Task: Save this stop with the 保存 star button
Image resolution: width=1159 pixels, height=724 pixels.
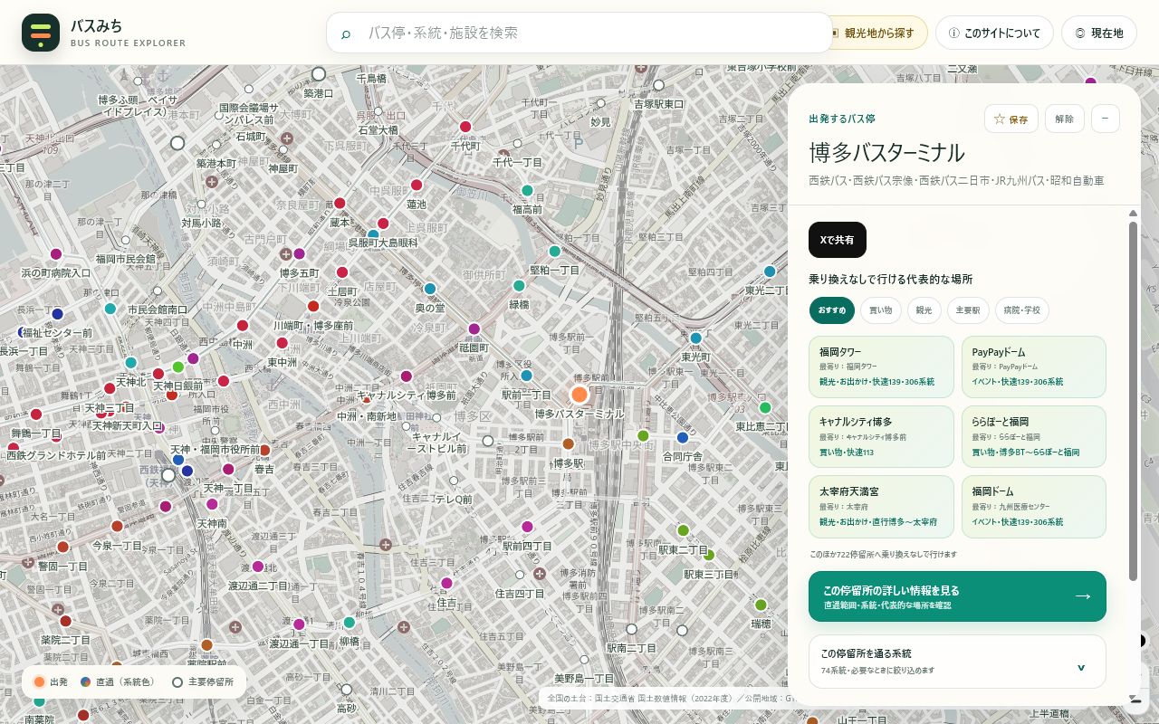Action: [1011, 119]
